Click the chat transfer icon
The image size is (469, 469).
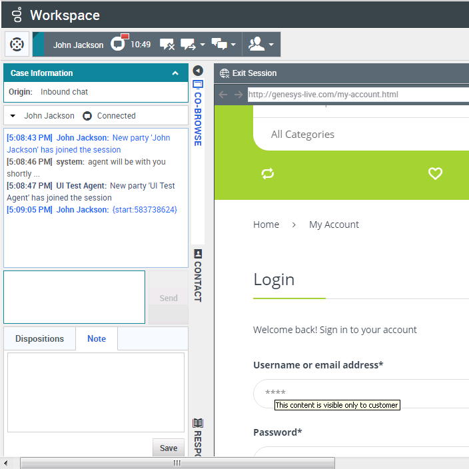tap(189, 45)
